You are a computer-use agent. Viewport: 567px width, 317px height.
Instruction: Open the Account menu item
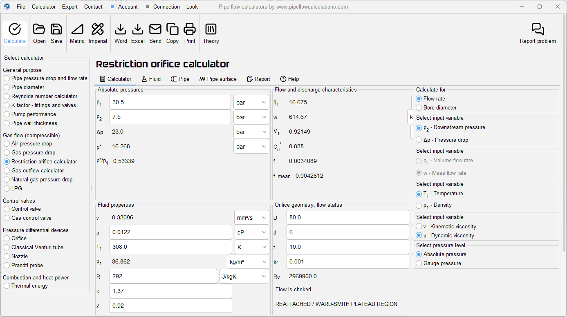pyautogui.click(x=124, y=7)
